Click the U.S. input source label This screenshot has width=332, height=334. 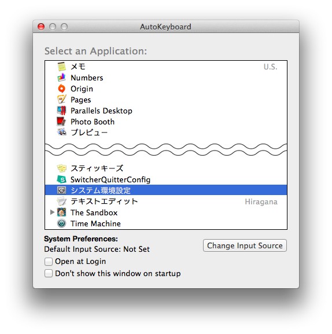pyautogui.click(x=271, y=67)
